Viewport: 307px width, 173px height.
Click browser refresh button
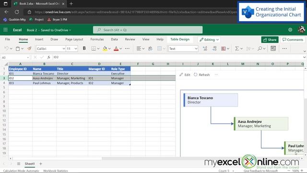[x=17, y=12]
